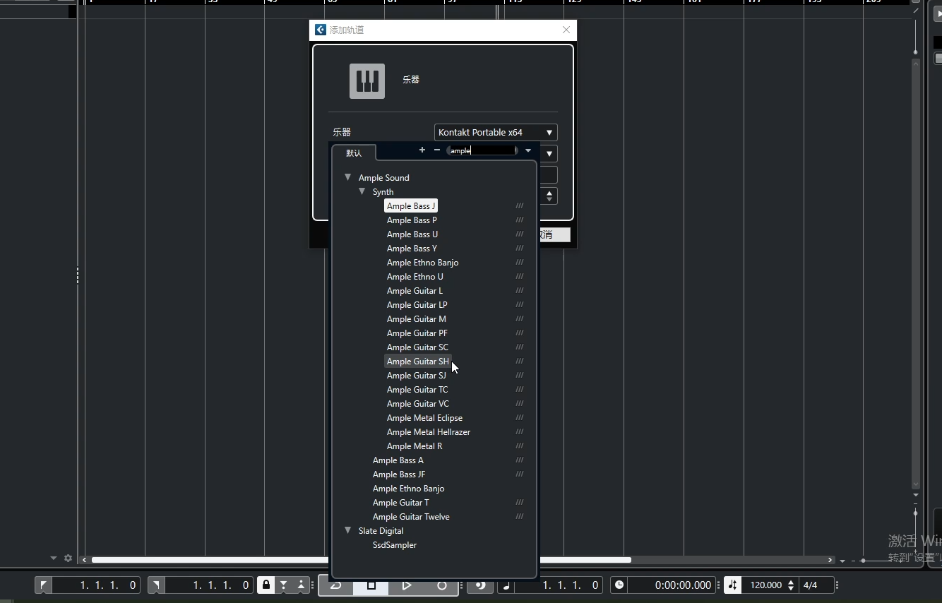This screenshot has height=603, width=942.
Task: Pick Ample Guitar L from list
Action: click(x=415, y=290)
